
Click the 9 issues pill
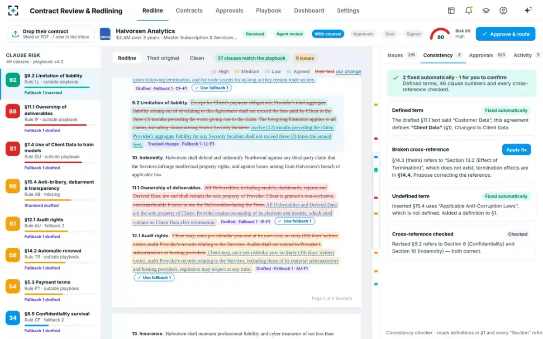[305, 58]
